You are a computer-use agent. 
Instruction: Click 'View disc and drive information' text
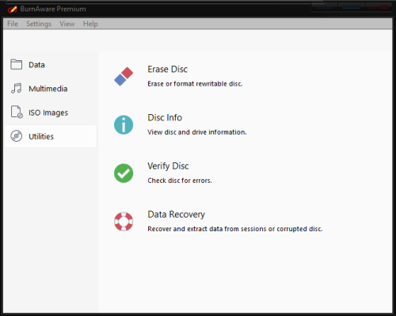[197, 132]
